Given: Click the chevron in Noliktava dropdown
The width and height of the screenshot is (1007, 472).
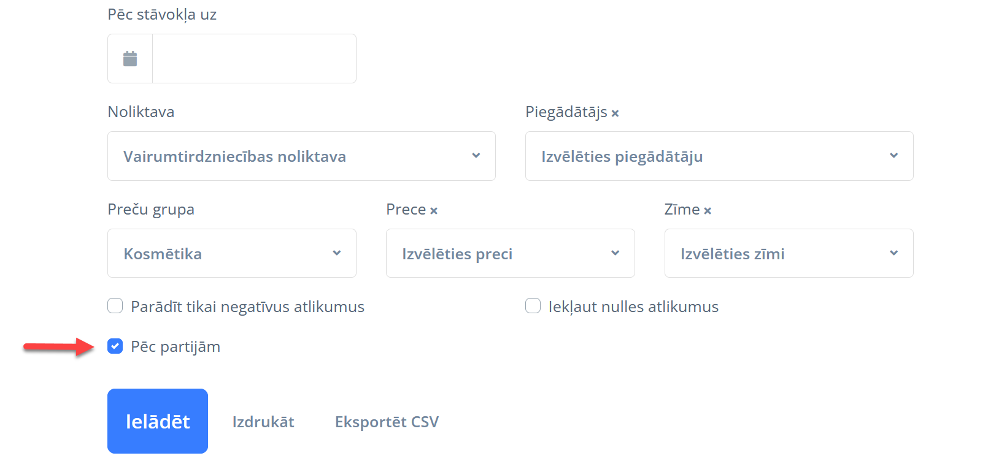Looking at the screenshot, I should (476, 156).
